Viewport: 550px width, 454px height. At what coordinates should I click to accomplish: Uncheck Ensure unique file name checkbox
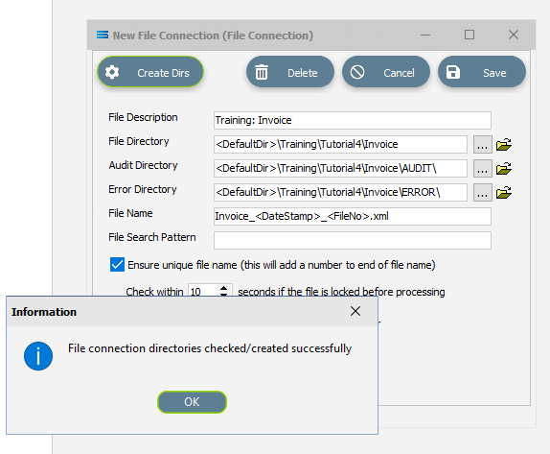tap(117, 265)
